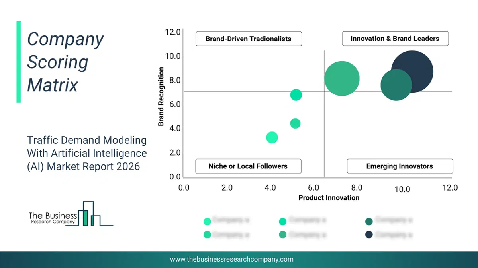Image resolution: width=478 pixels, height=268 pixels.
Task: Click the 4.0 tick on Brand Recognition axis
Action: point(175,128)
